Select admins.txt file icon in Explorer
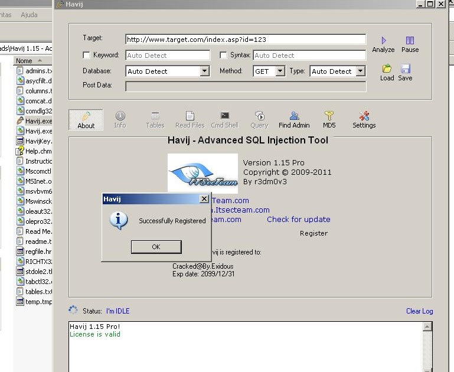 click(x=19, y=71)
